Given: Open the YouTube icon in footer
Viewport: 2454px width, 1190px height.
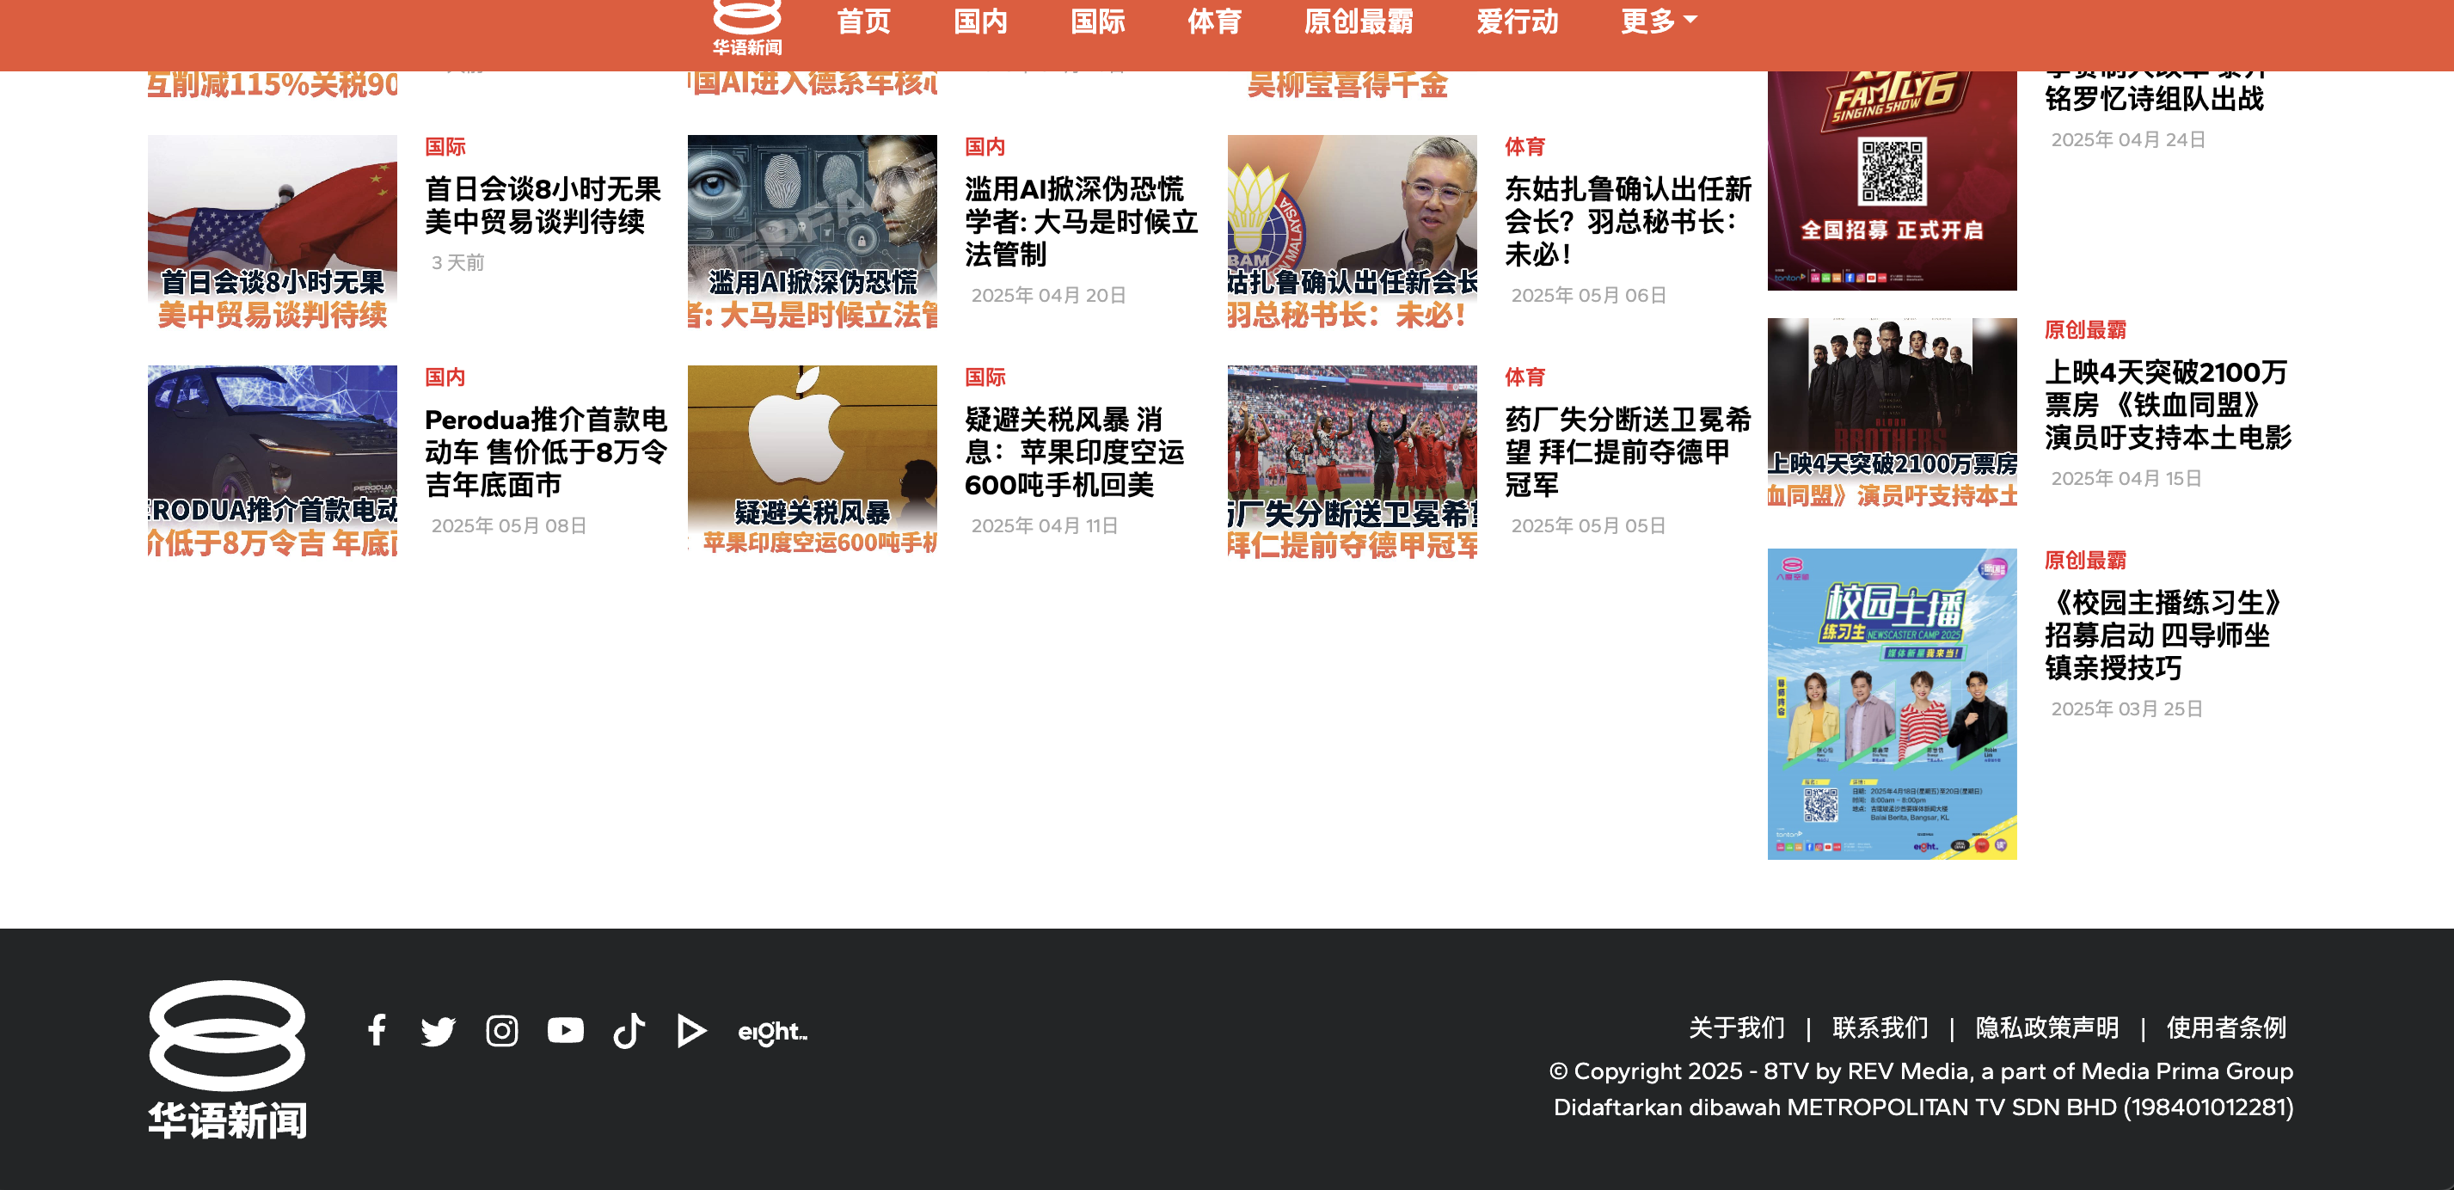Looking at the screenshot, I should point(566,1030).
